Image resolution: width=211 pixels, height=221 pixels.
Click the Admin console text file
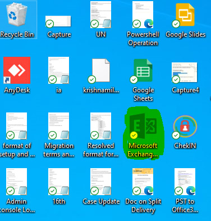(x=16, y=182)
